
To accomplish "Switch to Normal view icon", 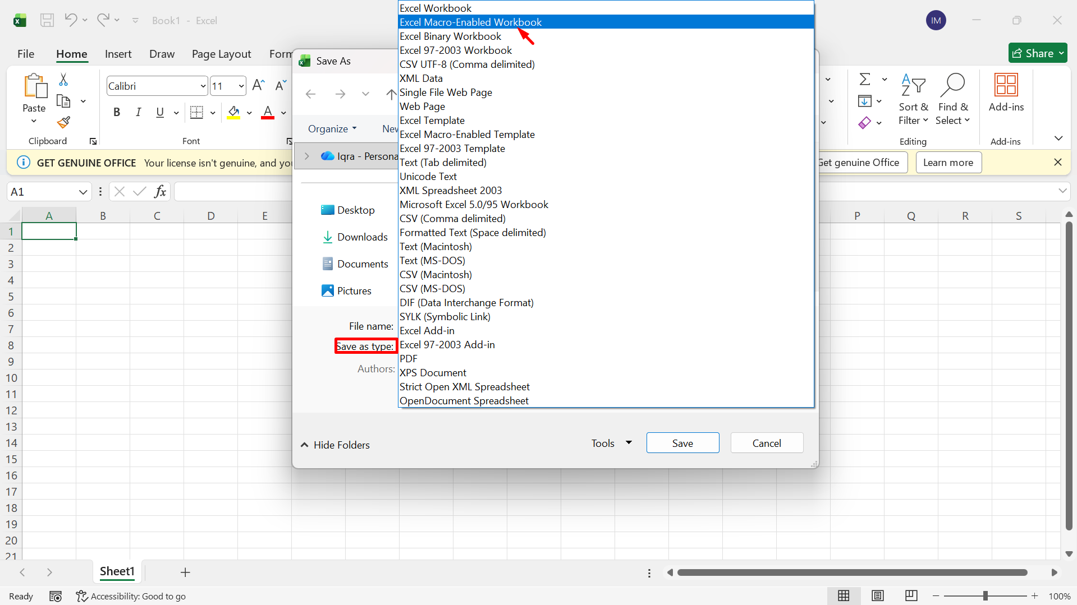I will click(844, 596).
